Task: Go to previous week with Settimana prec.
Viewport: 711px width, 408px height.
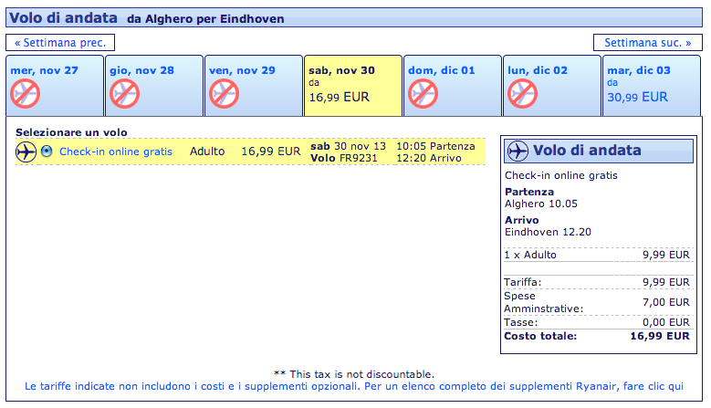Action: (60, 43)
